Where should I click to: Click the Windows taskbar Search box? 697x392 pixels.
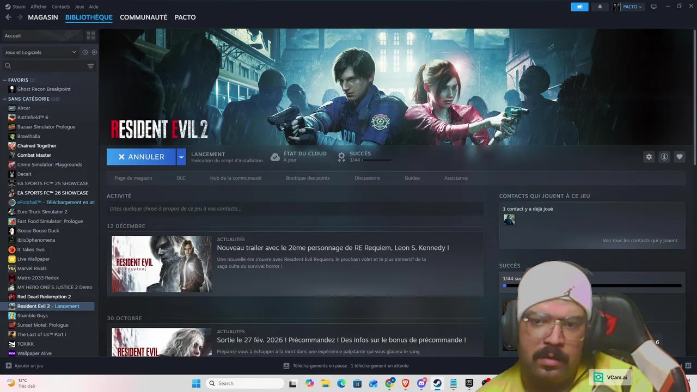point(244,383)
